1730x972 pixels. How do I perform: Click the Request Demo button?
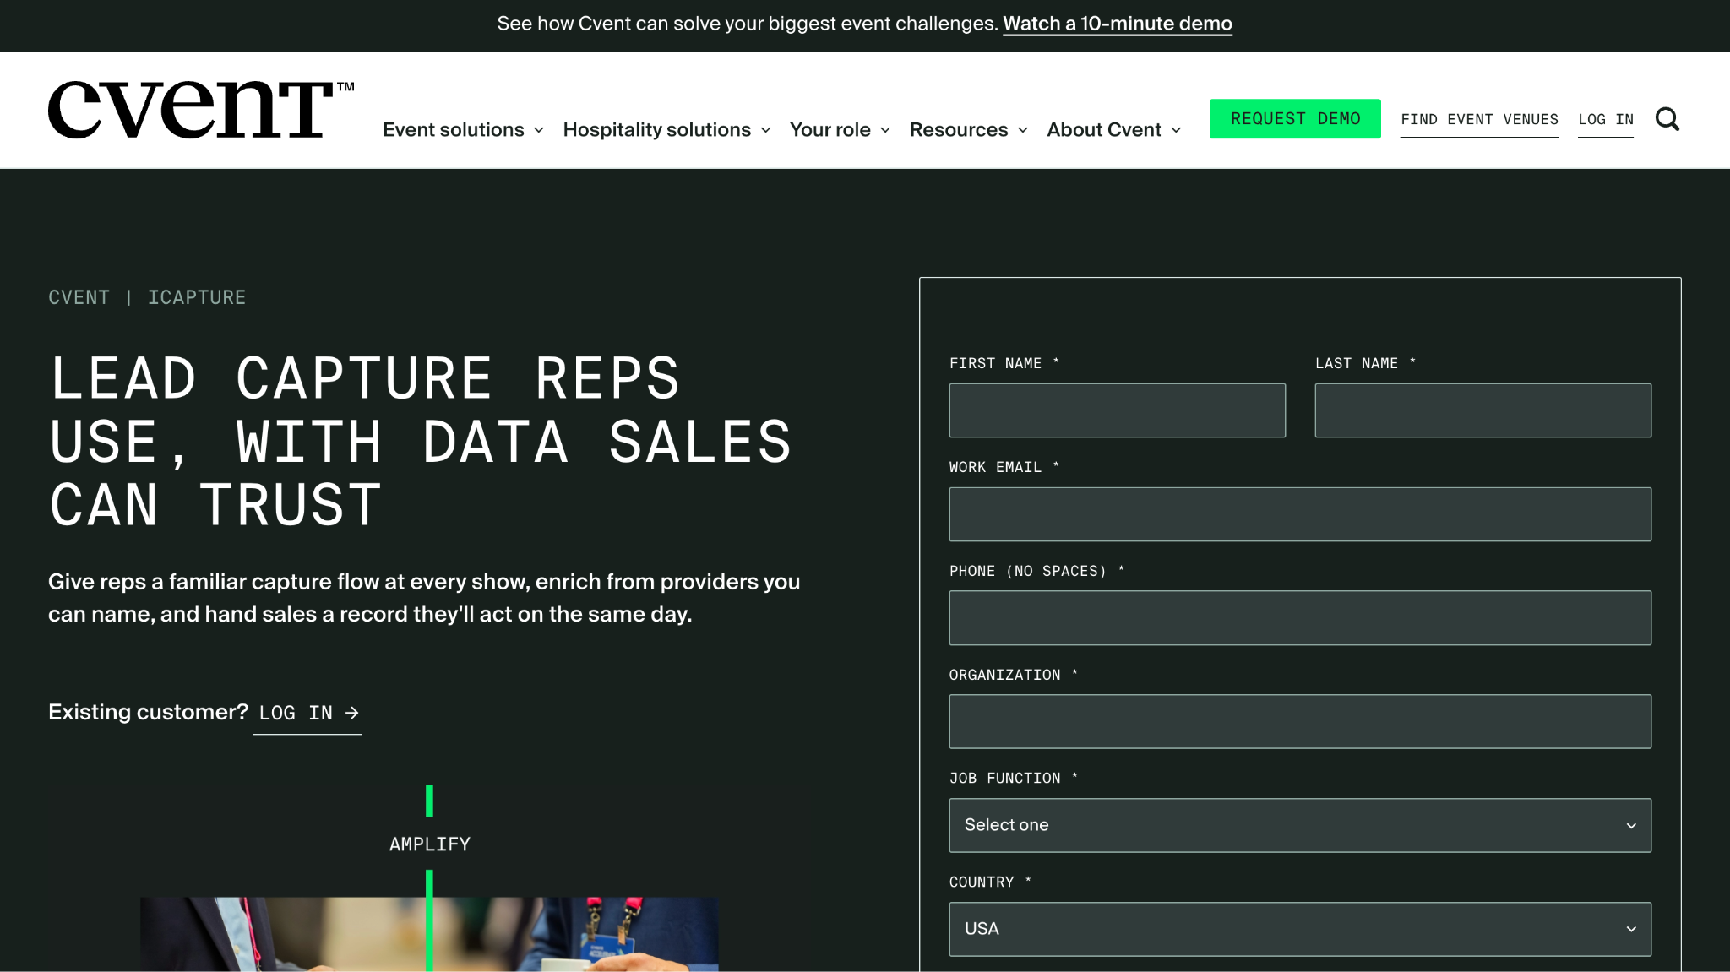click(1295, 119)
